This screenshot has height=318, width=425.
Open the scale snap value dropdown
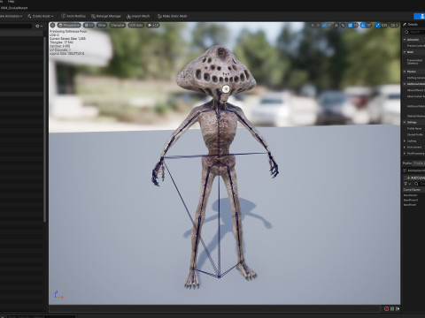(x=384, y=26)
